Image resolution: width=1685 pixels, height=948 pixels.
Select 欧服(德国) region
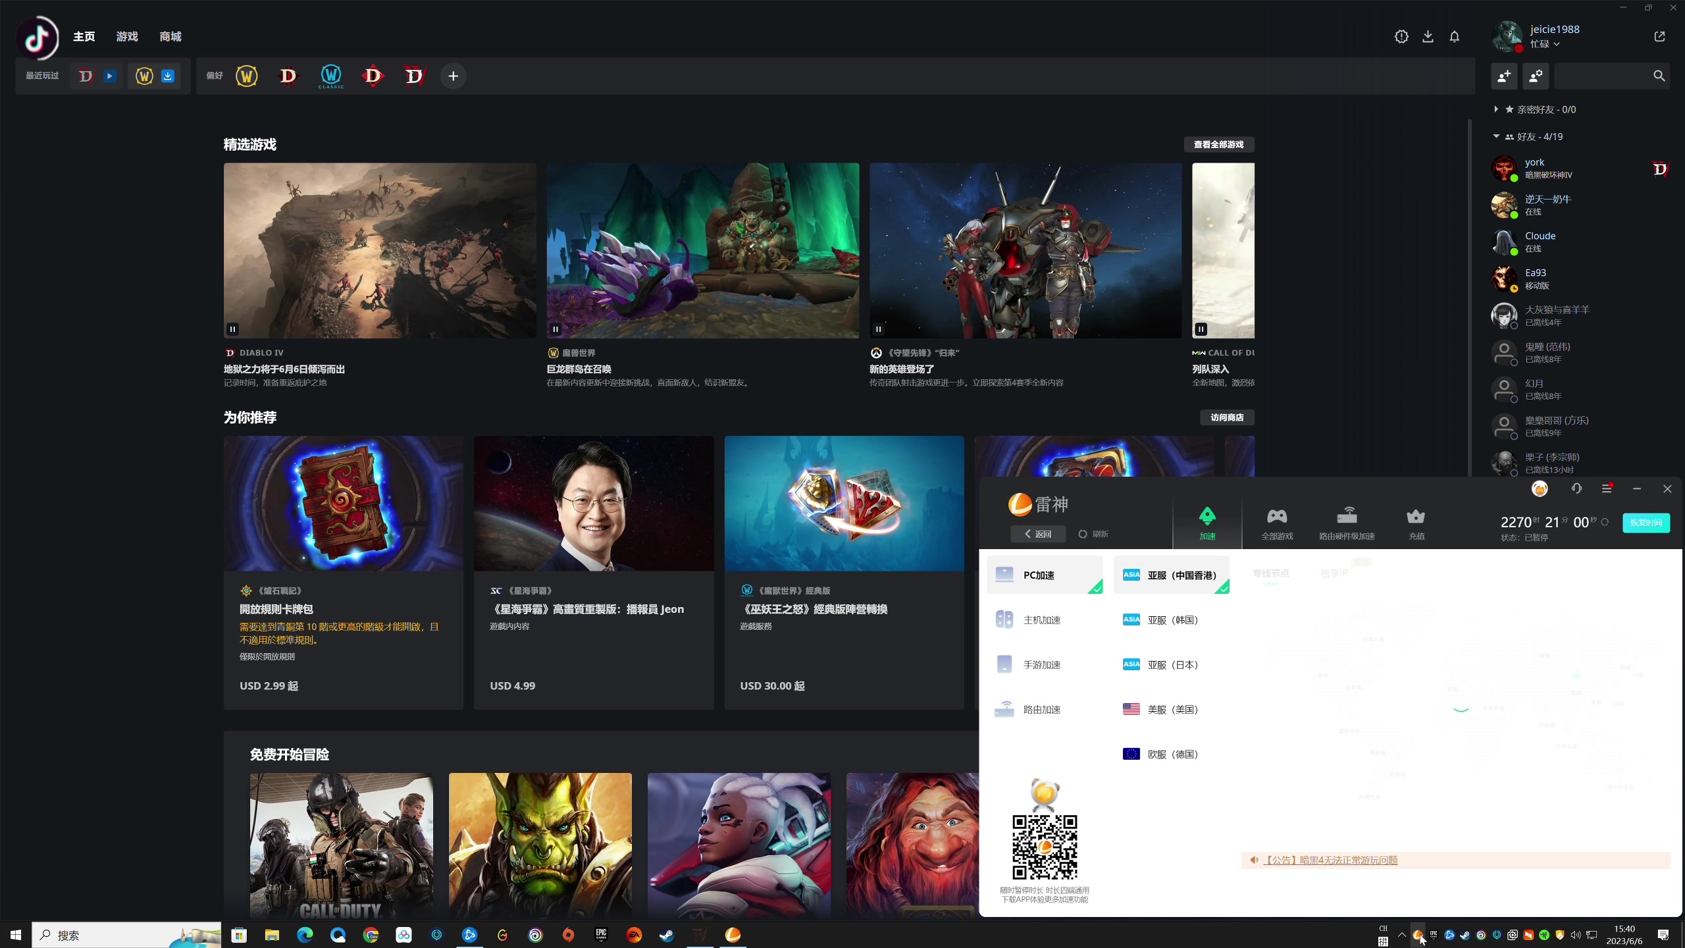pos(1172,754)
